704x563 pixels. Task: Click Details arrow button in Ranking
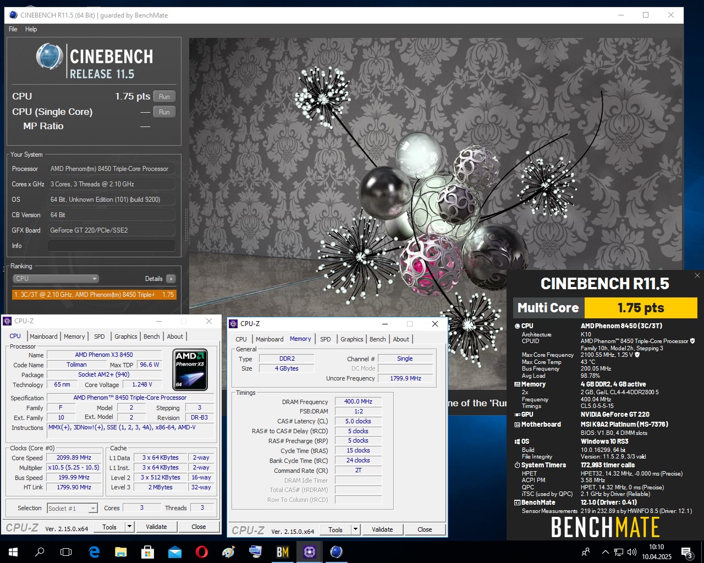pos(171,279)
